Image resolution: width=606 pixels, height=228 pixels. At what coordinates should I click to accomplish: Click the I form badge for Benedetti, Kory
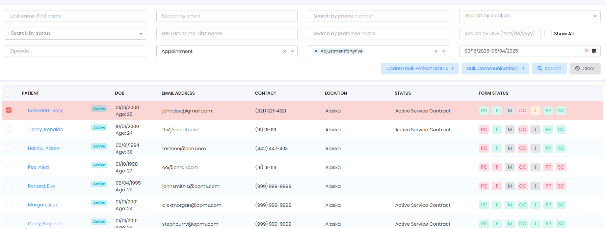coord(535,110)
